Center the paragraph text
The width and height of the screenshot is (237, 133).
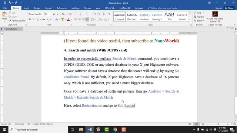pos(80,20)
